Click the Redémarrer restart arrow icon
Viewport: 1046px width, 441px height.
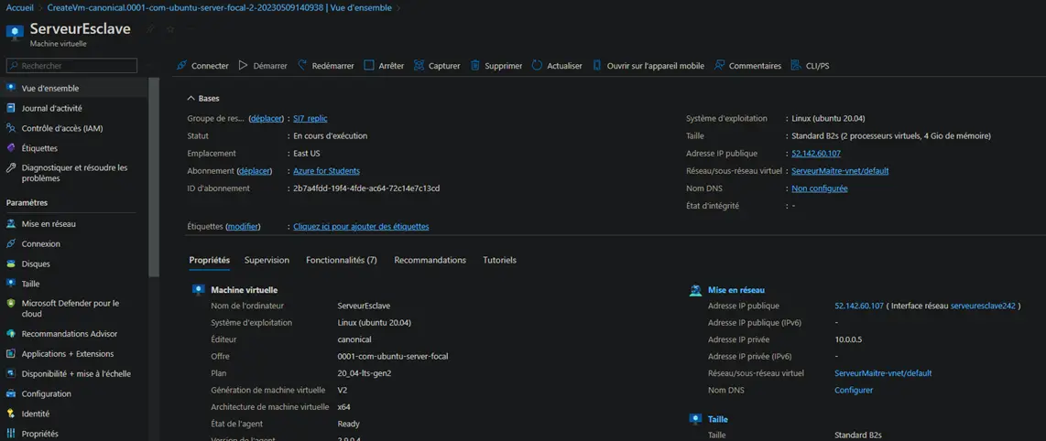pyautogui.click(x=302, y=65)
